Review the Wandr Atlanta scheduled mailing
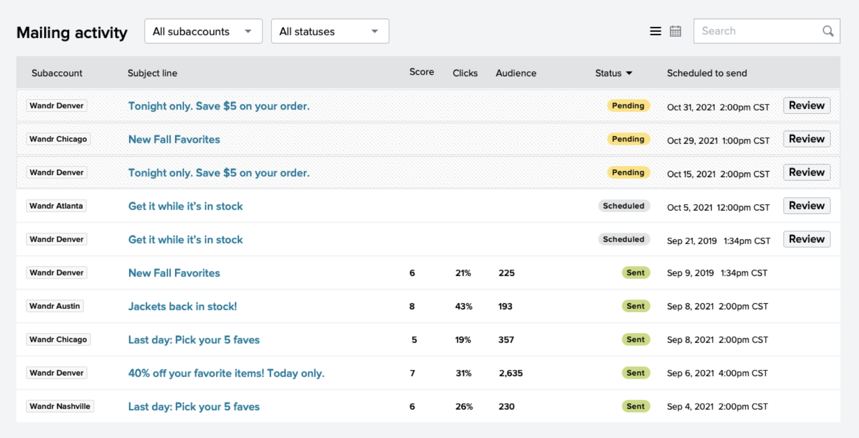The image size is (859, 438). [806, 206]
